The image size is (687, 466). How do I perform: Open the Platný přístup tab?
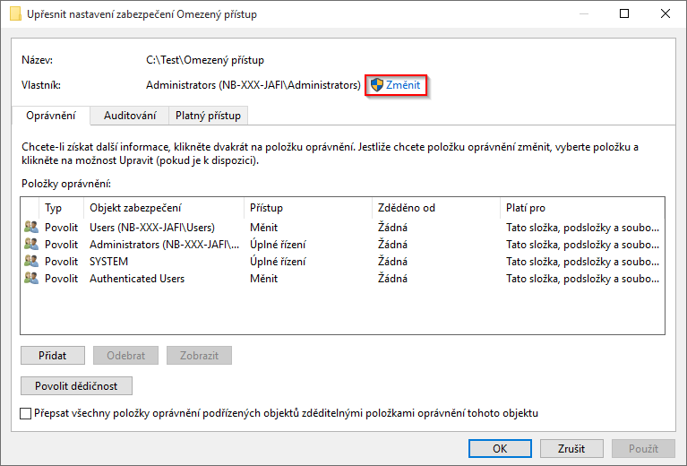pos(208,116)
